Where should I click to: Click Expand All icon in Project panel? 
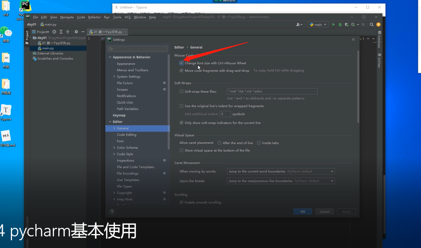pyautogui.click(x=61, y=32)
